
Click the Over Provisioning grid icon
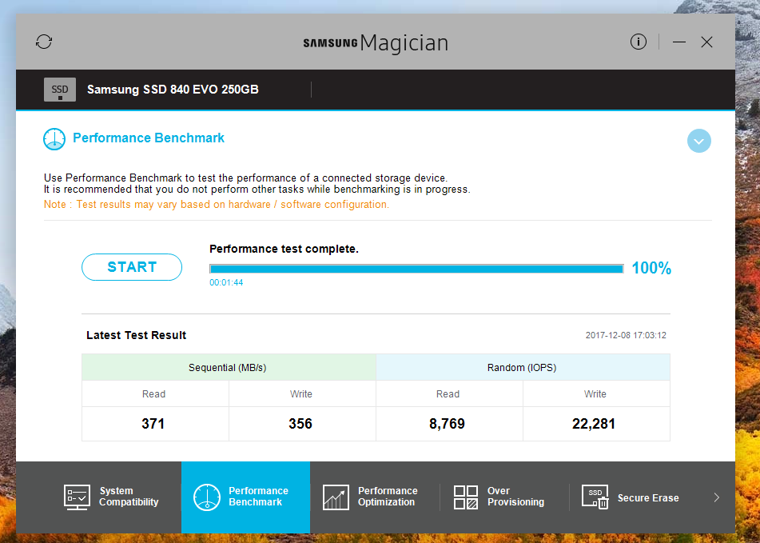point(466,497)
